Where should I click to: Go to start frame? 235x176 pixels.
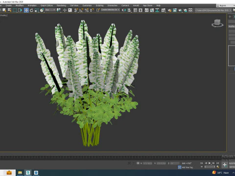pyautogui.click(x=202, y=163)
